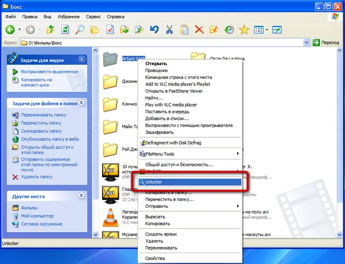
Task: Collapse the 'Задачи для видео' panel
Action: [82, 60]
